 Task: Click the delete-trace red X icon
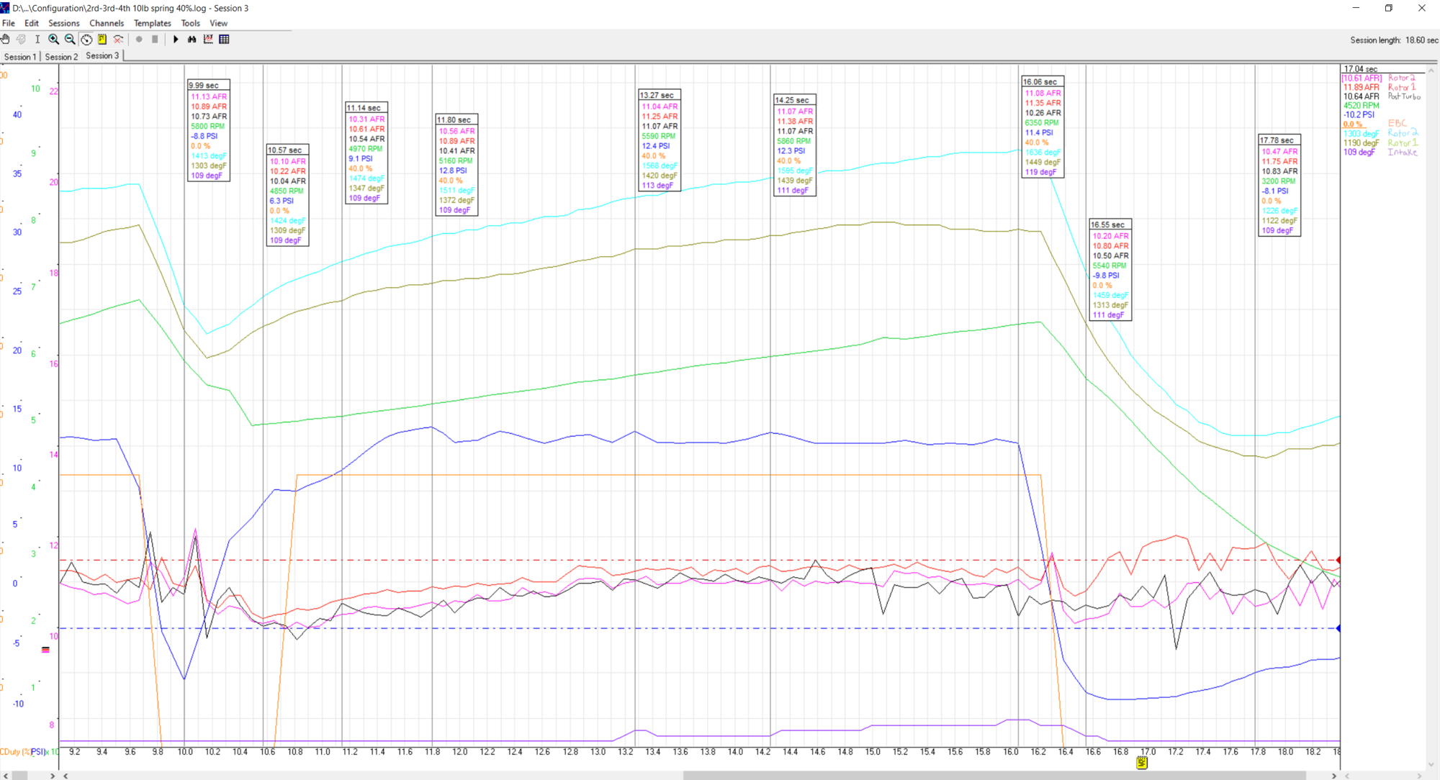coord(119,40)
